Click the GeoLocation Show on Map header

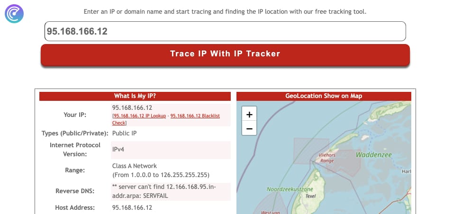pos(323,96)
